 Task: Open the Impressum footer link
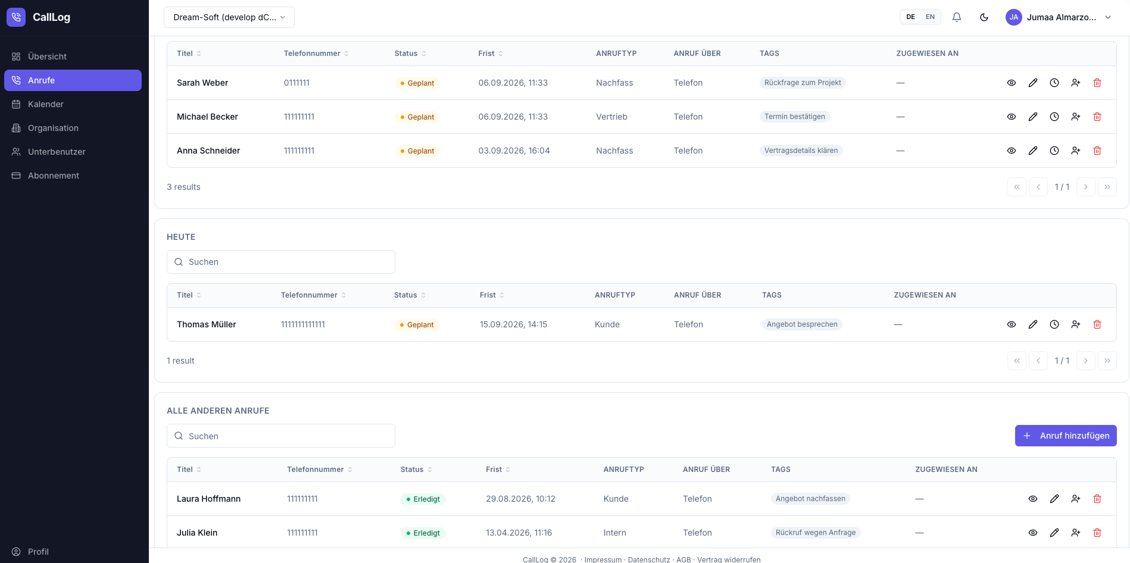603,559
